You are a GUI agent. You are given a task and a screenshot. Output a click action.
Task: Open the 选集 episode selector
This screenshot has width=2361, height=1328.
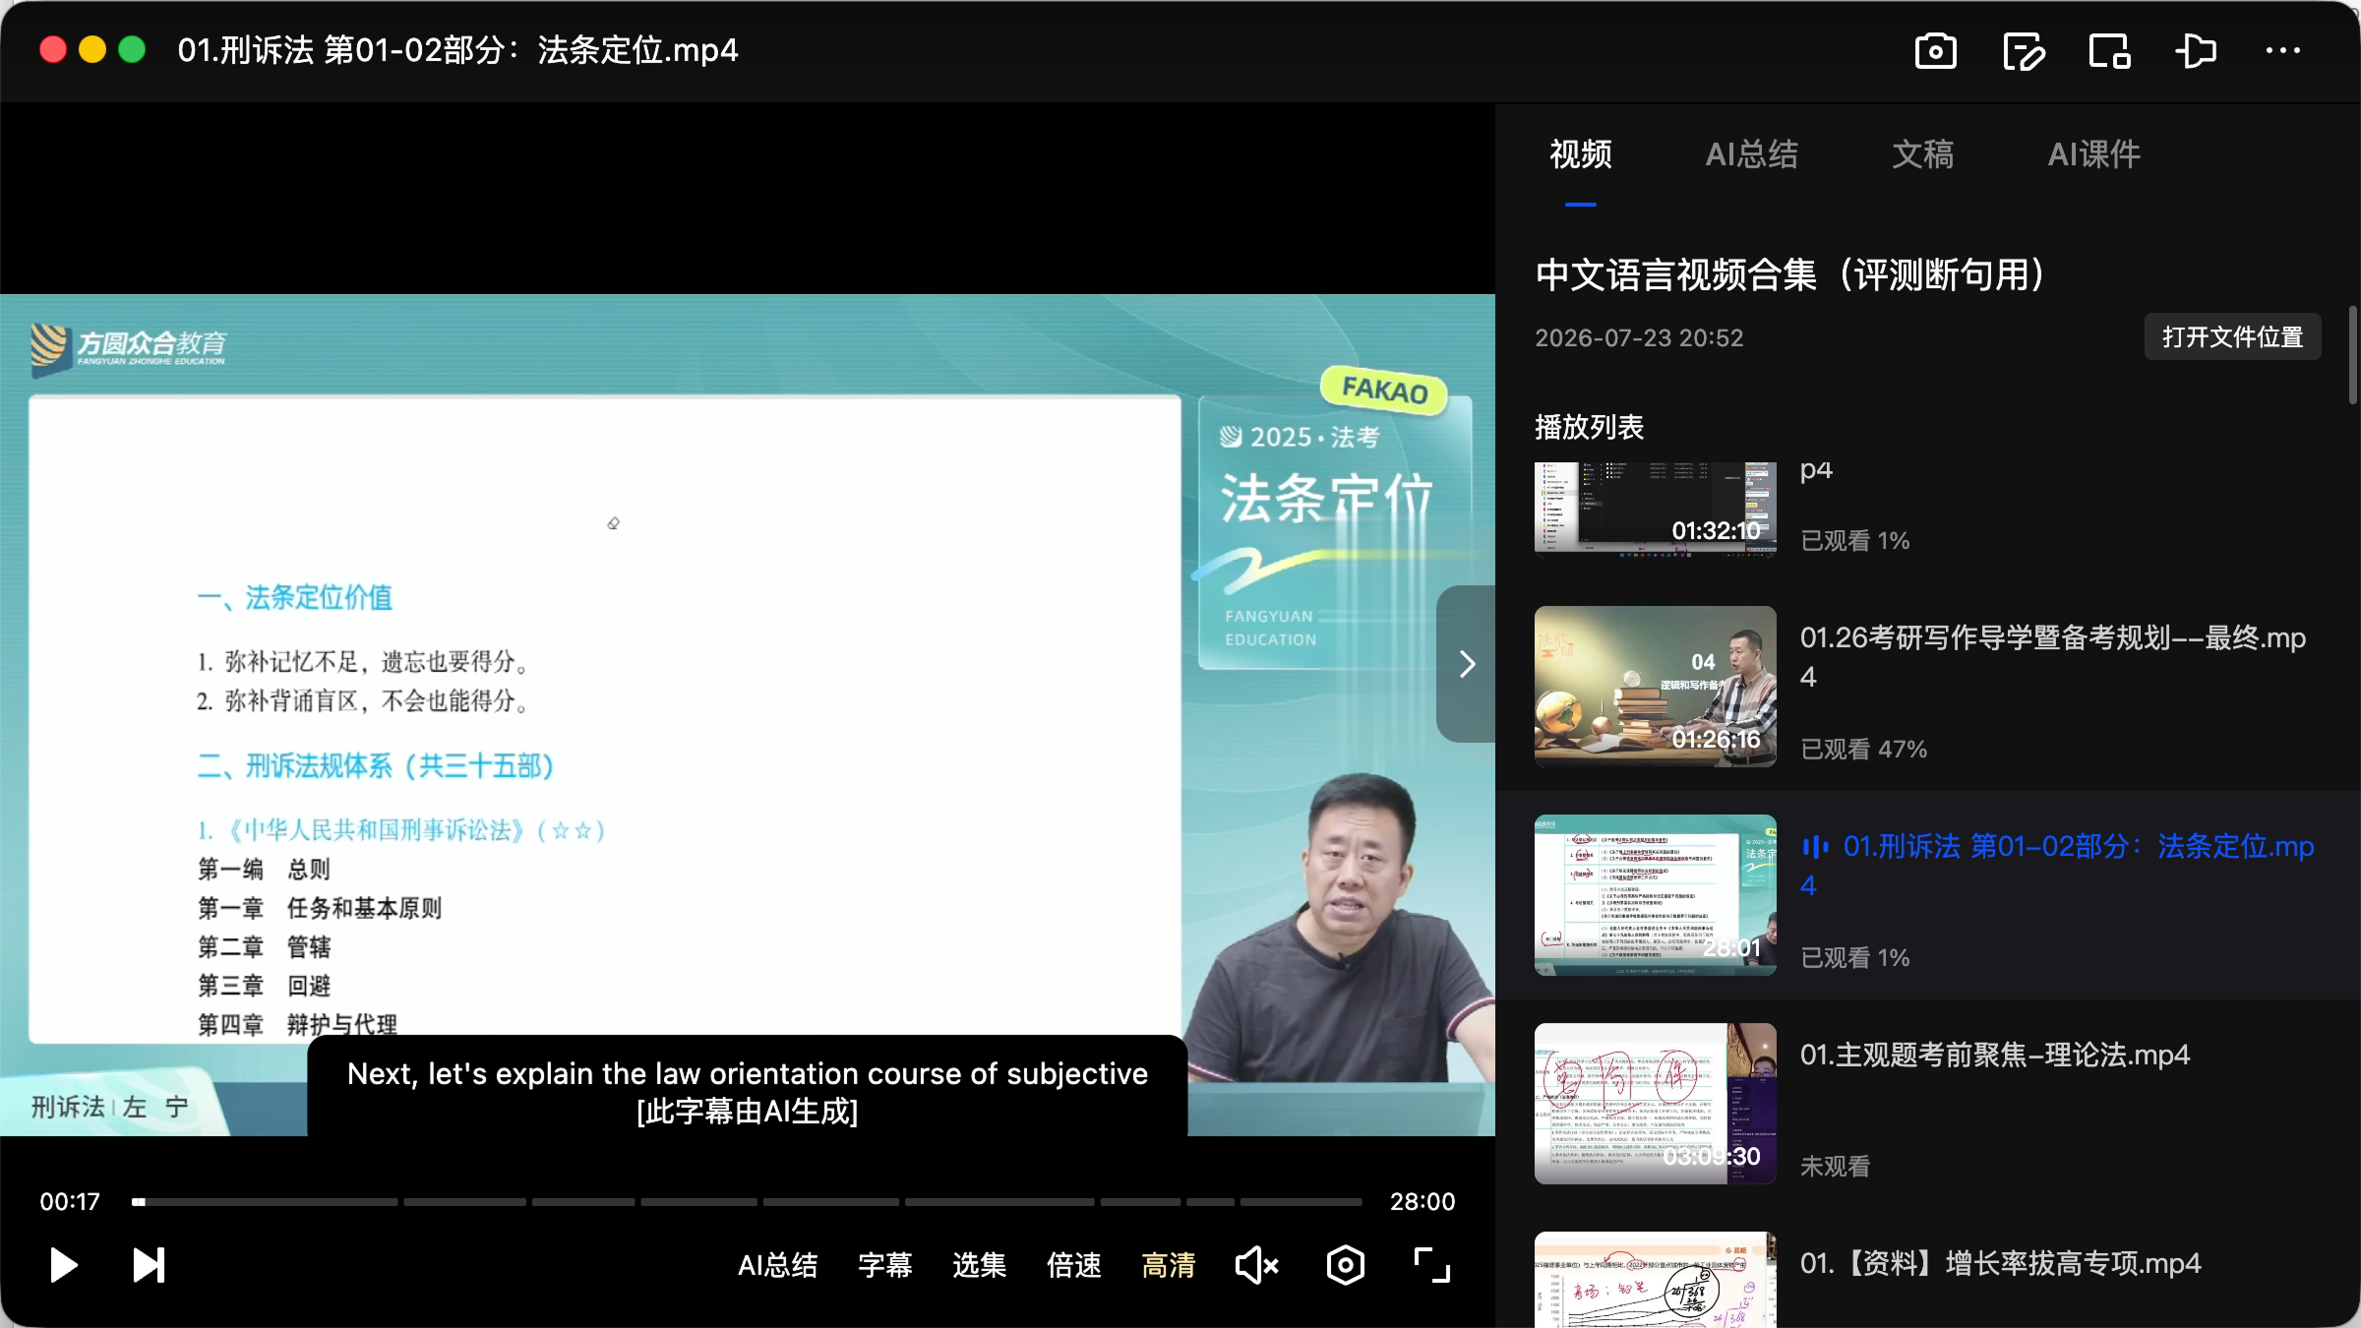(x=979, y=1265)
